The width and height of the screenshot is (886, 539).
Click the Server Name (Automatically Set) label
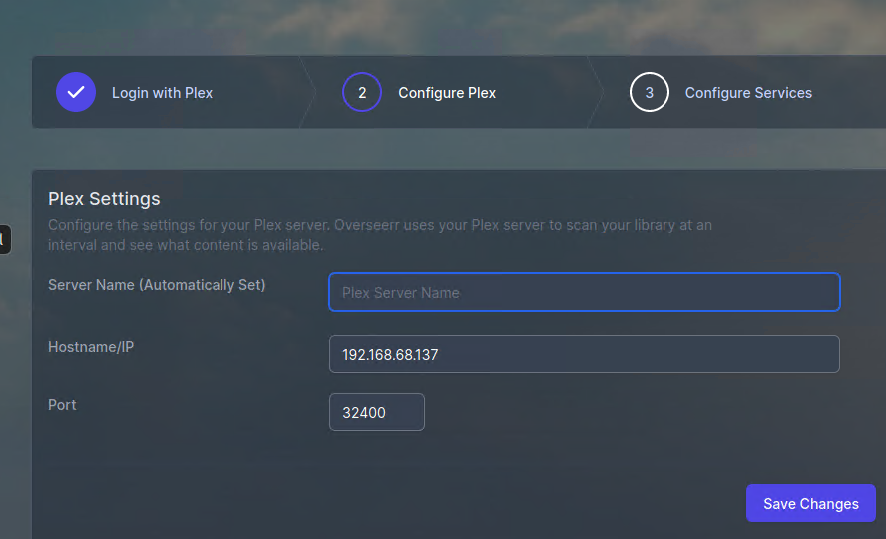point(157,285)
